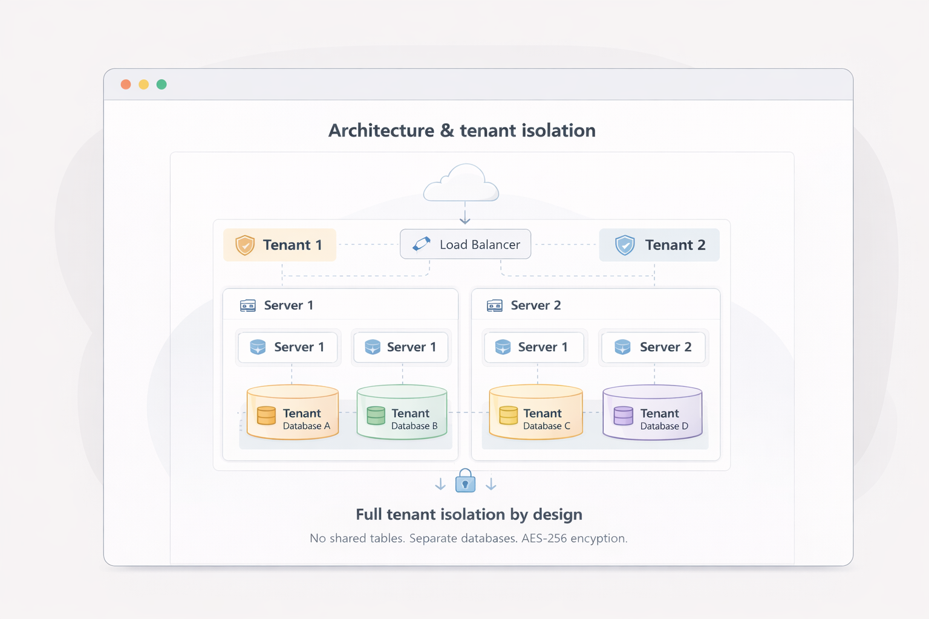Click the blue shield icon for Tenant 2
929x619 pixels.
coord(625,245)
